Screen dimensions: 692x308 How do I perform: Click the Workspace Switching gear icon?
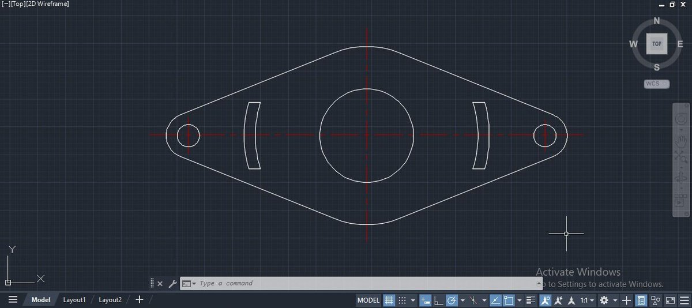tap(604, 300)
